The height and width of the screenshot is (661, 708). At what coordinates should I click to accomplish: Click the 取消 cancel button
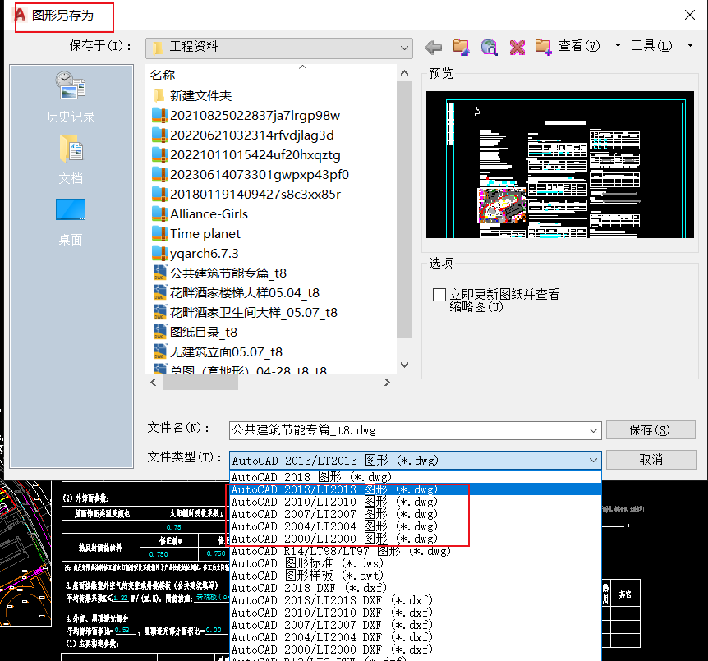click(x=650, y=459)
